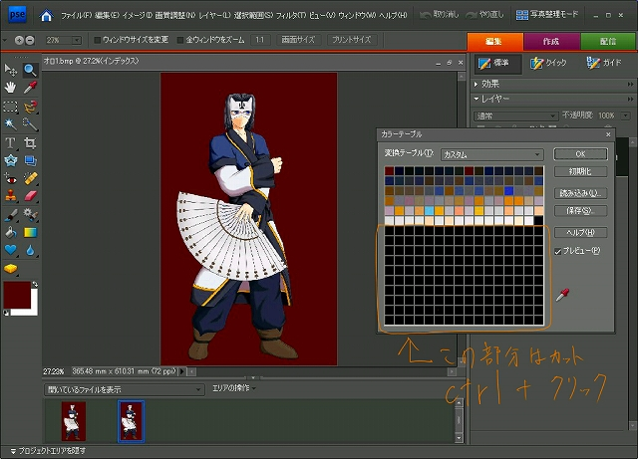Select the Zoom magnifier tool
This screenshot has height=459, width=638.
point(30,70)
